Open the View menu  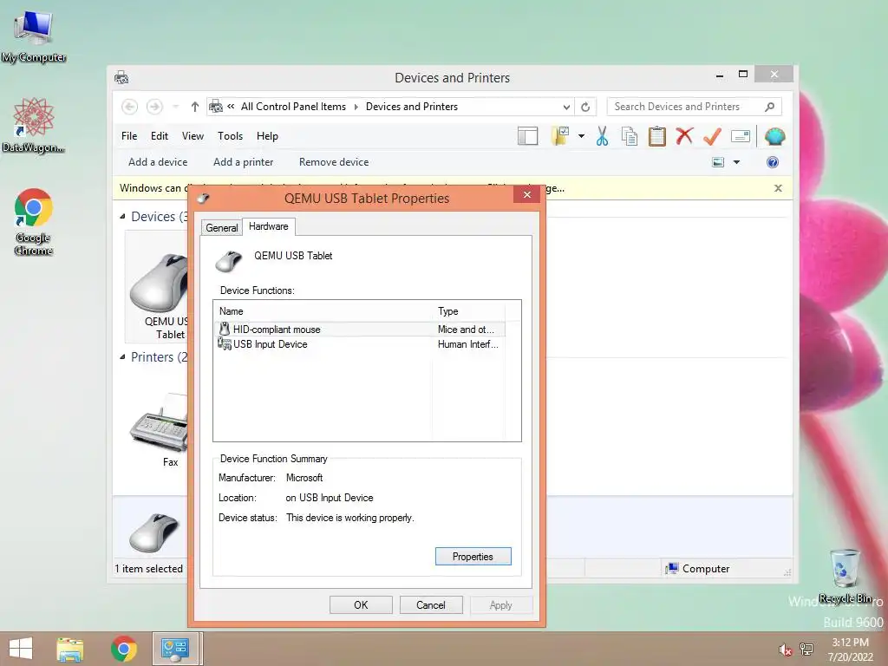pos(193,136)
